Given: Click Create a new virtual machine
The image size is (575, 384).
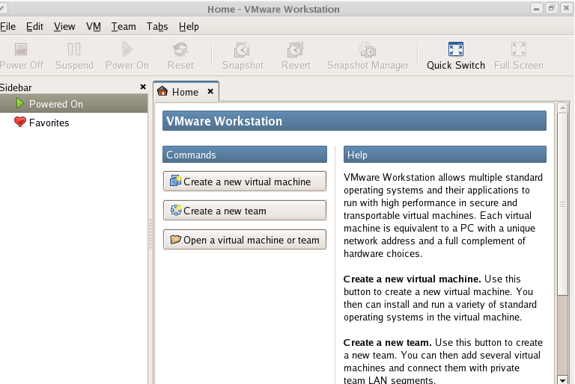Looking at the screenshot, I should (x=245, y=182).
